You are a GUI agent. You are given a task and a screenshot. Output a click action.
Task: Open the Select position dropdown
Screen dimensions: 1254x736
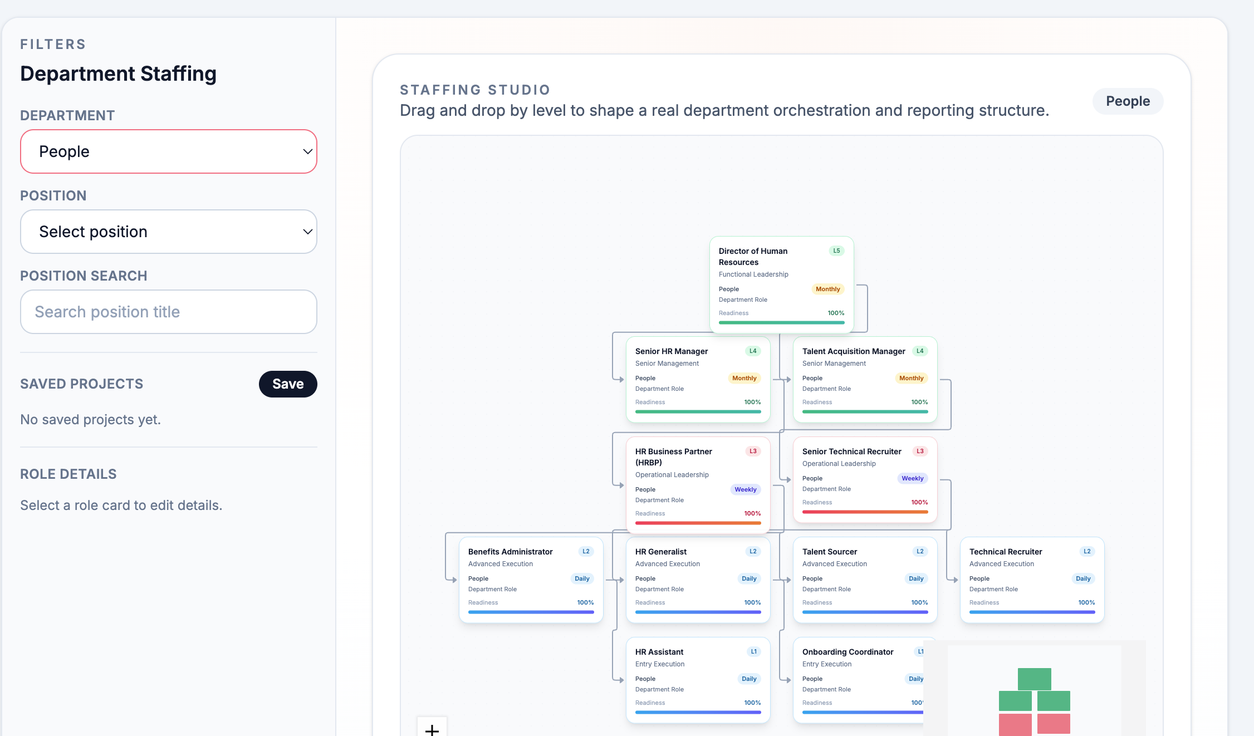tap(168, 232)
